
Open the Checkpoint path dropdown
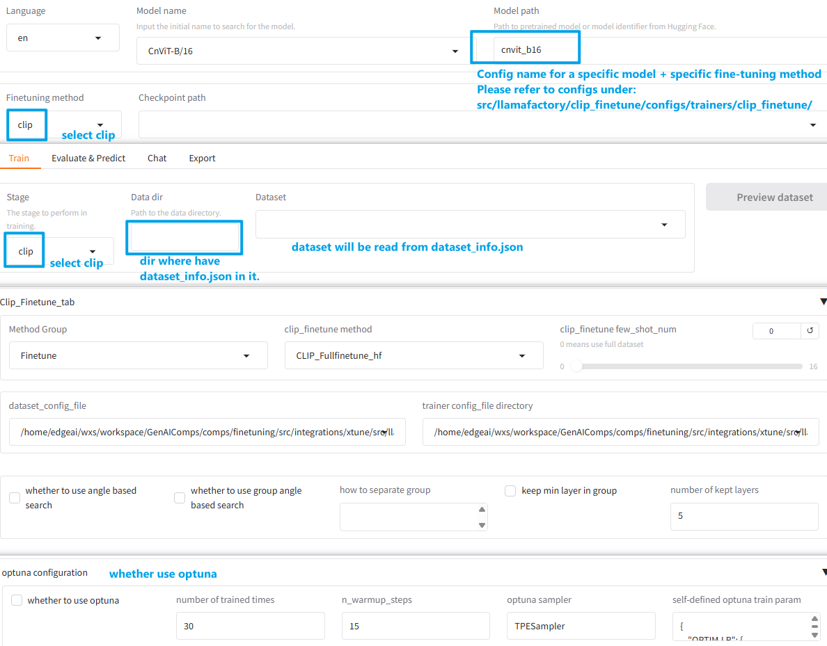812,124
